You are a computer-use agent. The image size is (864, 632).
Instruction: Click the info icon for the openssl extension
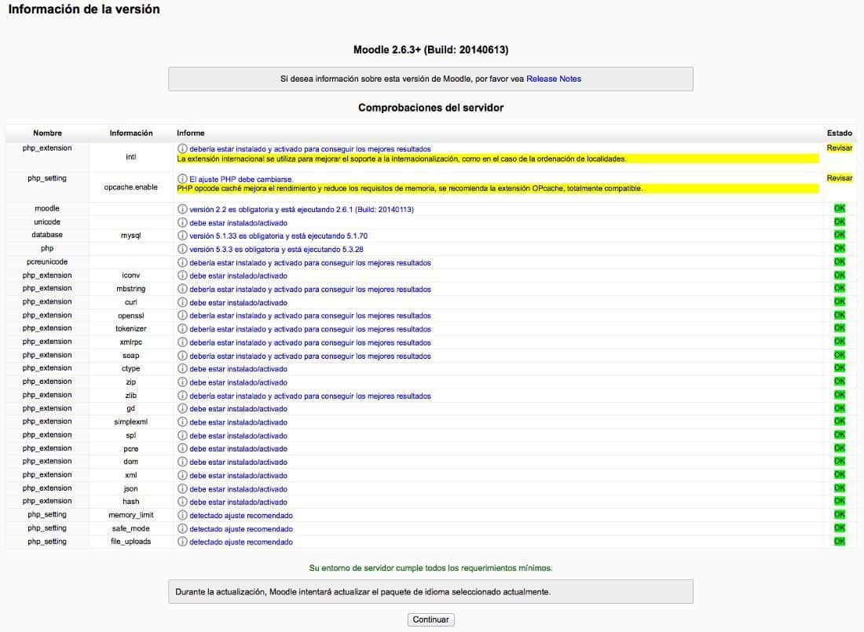(x=182, y=316)
